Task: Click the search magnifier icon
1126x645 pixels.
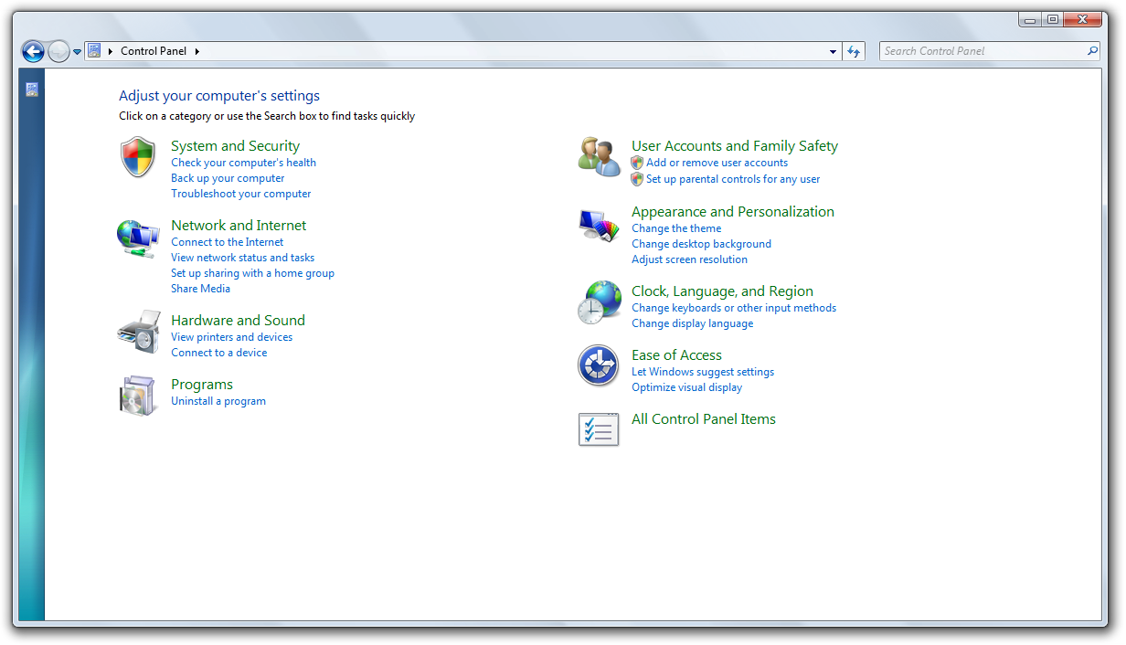Action: [x=1092, y=51]
